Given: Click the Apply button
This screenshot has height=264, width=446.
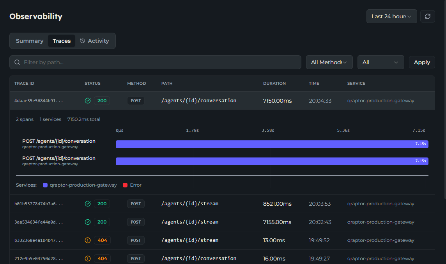Looking at the screenshot, I should coord(422,62).
